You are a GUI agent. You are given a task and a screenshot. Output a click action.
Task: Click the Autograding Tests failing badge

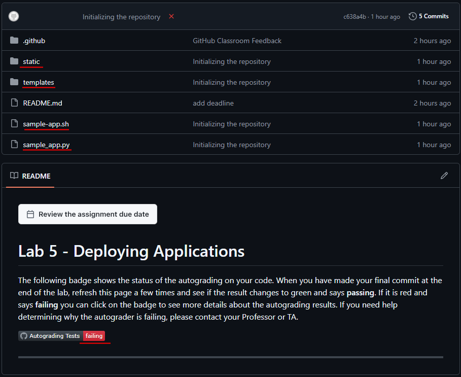pos(61,336)
